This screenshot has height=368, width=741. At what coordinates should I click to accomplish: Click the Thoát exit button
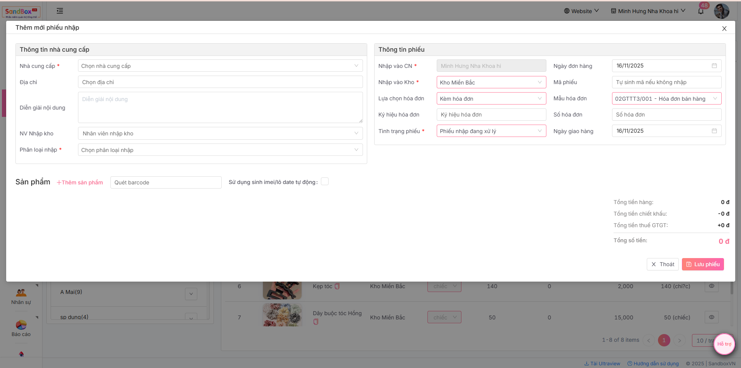(x=663, y=264)
